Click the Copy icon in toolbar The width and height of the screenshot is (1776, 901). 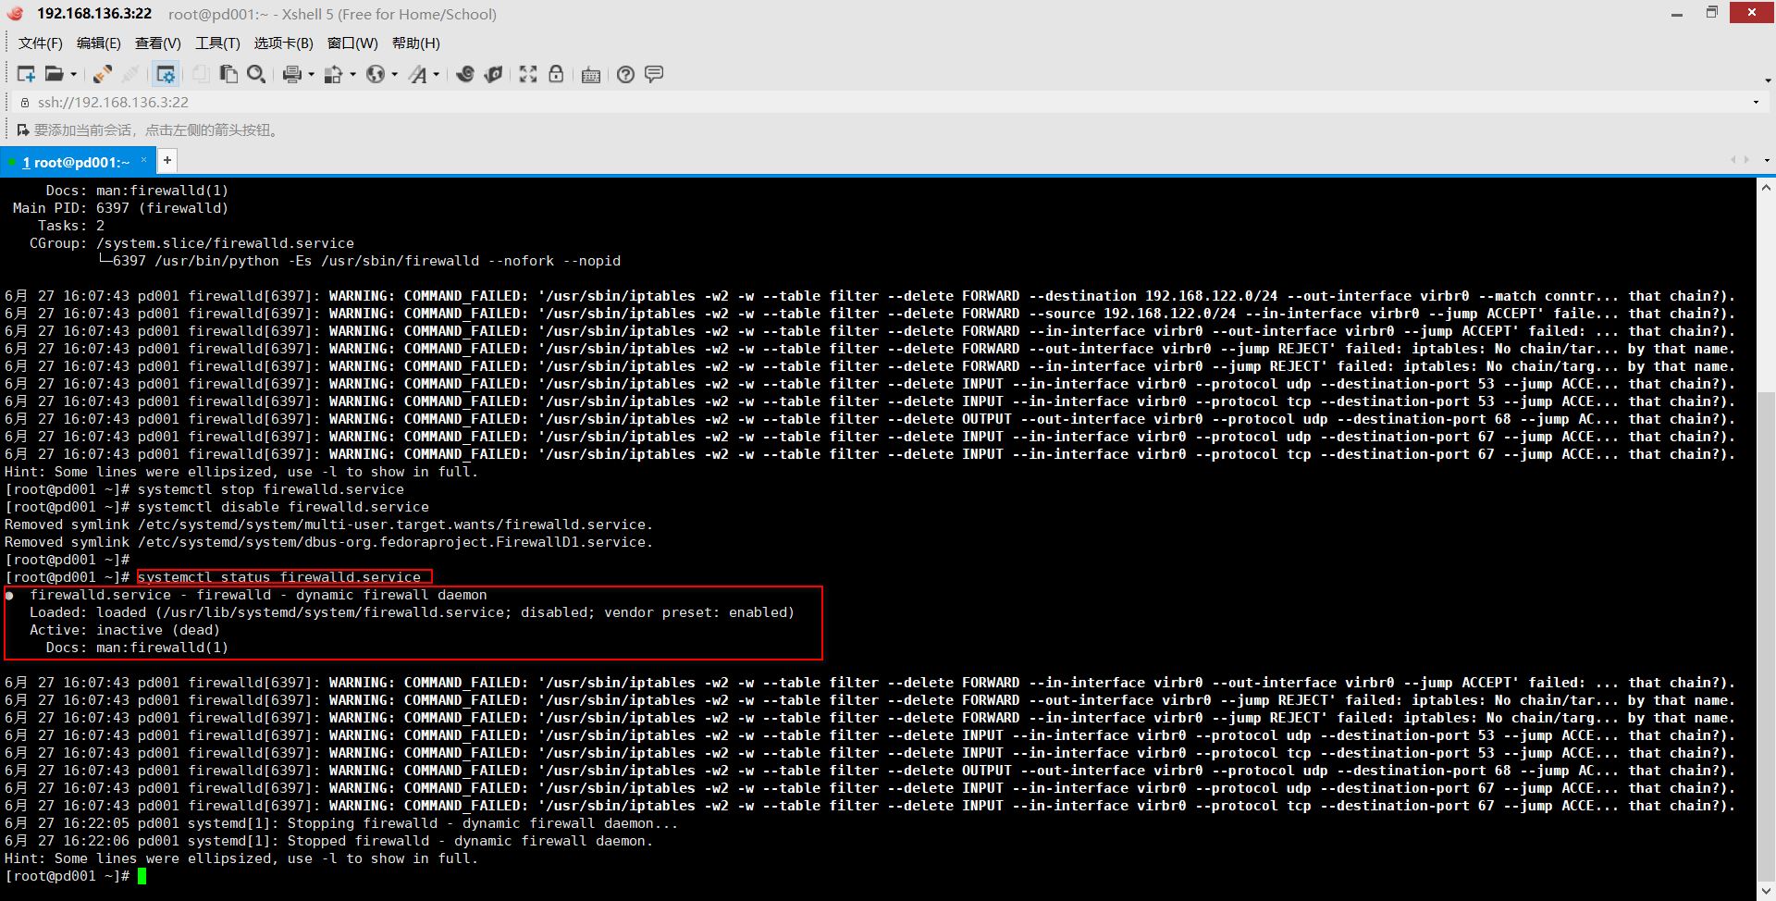click(200, 74)
